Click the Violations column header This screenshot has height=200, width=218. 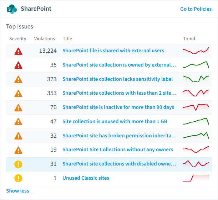(45, 38)
